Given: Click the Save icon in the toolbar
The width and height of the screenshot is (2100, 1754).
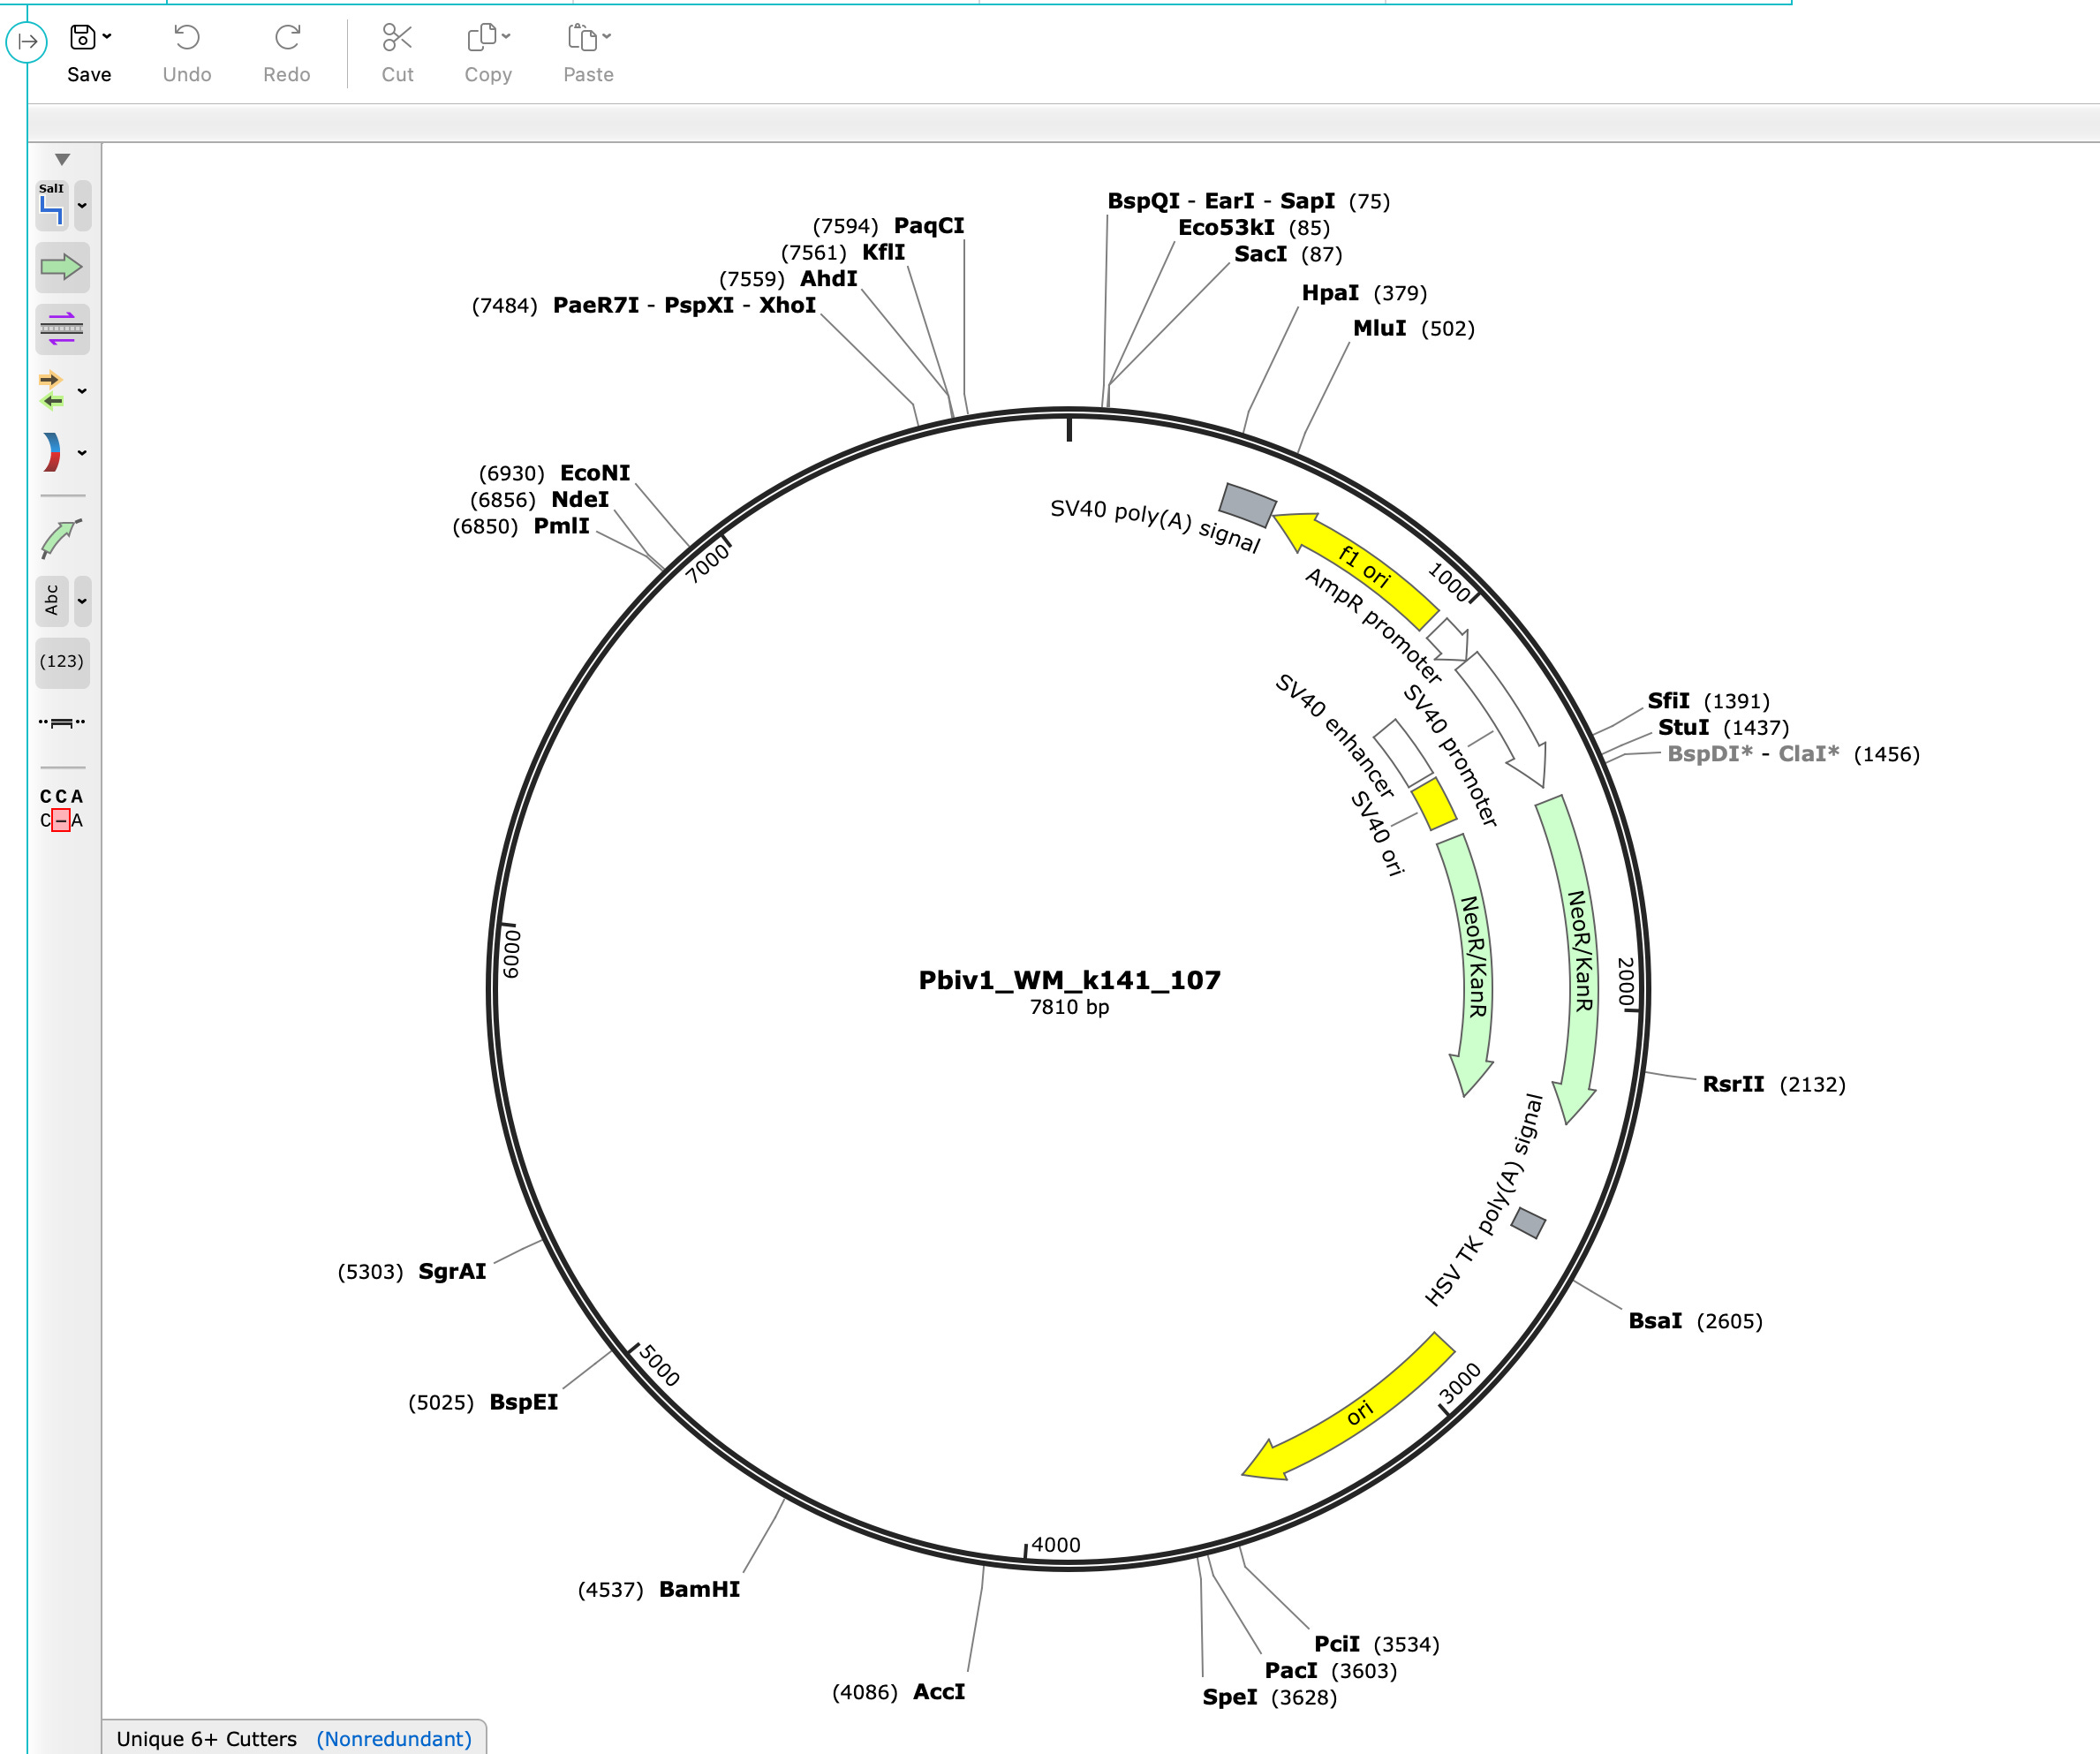Looking at the screenshot, I should (82, 38).
